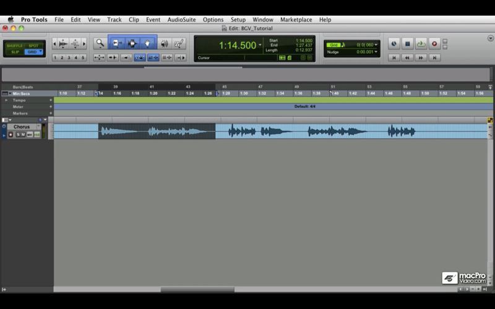Click the Chorus track name button

coord(22,127)
